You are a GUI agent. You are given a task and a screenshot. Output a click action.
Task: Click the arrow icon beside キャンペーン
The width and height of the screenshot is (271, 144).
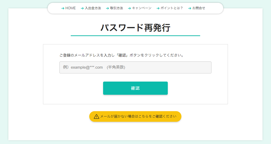[x=129, y=8]
